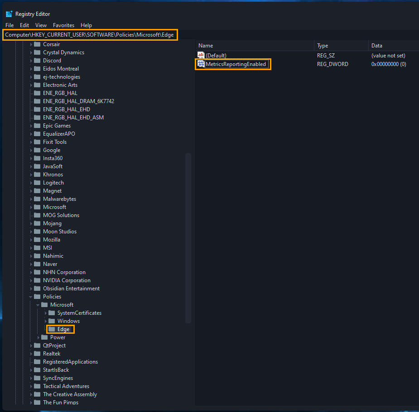This screenshot has width=419, height=412.
Task: Open the File menu
Action: coord(10,25)
